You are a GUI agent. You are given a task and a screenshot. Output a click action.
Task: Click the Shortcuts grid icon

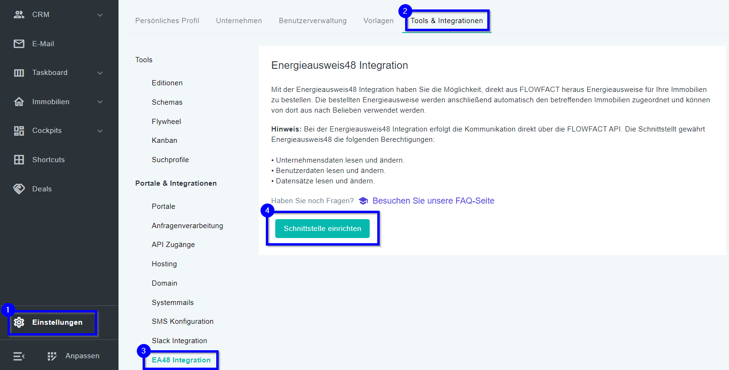[19, 160]
